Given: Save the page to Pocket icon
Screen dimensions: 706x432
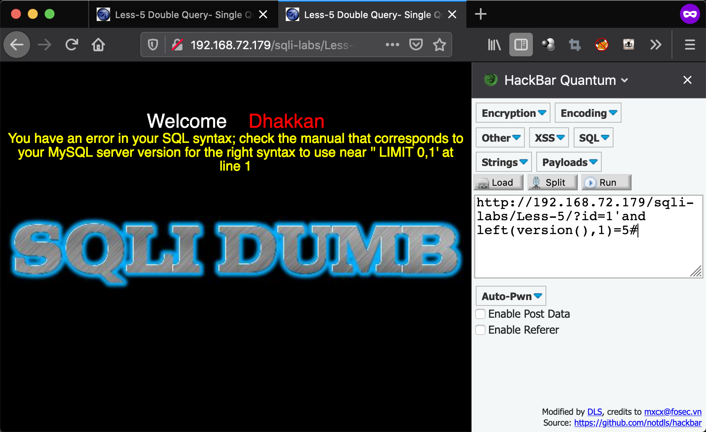Looking at the screenshot, I should tap(416, 45).
